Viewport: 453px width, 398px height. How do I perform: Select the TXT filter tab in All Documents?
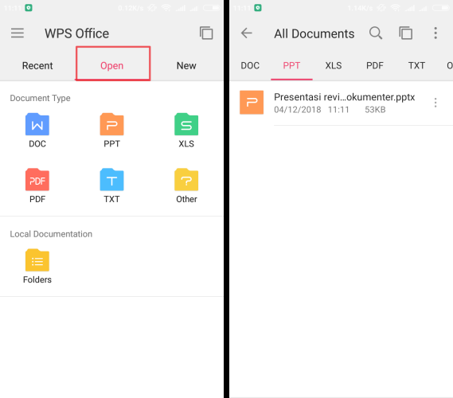416,65
